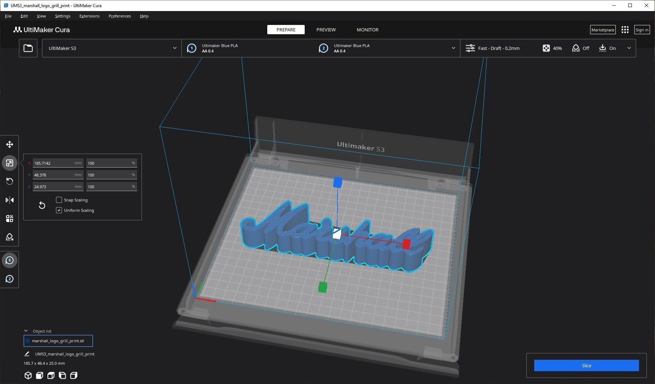Screen dimensions: 655x384
Task: Expand the print settings panel chevron
Action: [x=629, y=48]
